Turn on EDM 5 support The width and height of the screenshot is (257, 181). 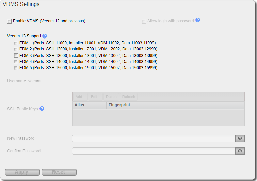tap(16, 68)
